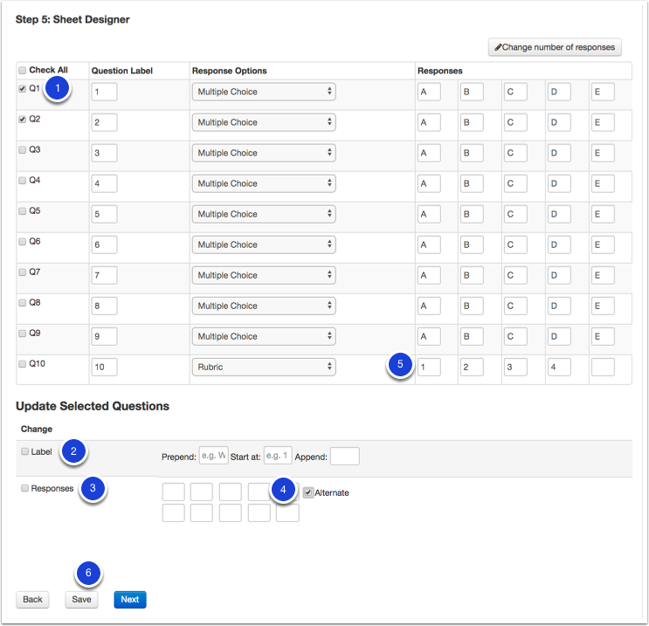Click second box in top Responses row
649x626 pixels.
pos(202,492)
